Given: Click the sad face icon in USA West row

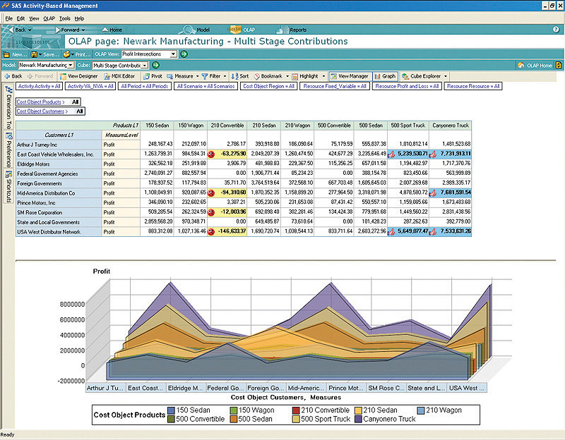Looking at the screenshot, I should 211,232.
